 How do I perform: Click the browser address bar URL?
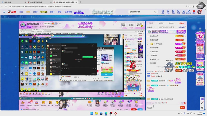[42, 6]
